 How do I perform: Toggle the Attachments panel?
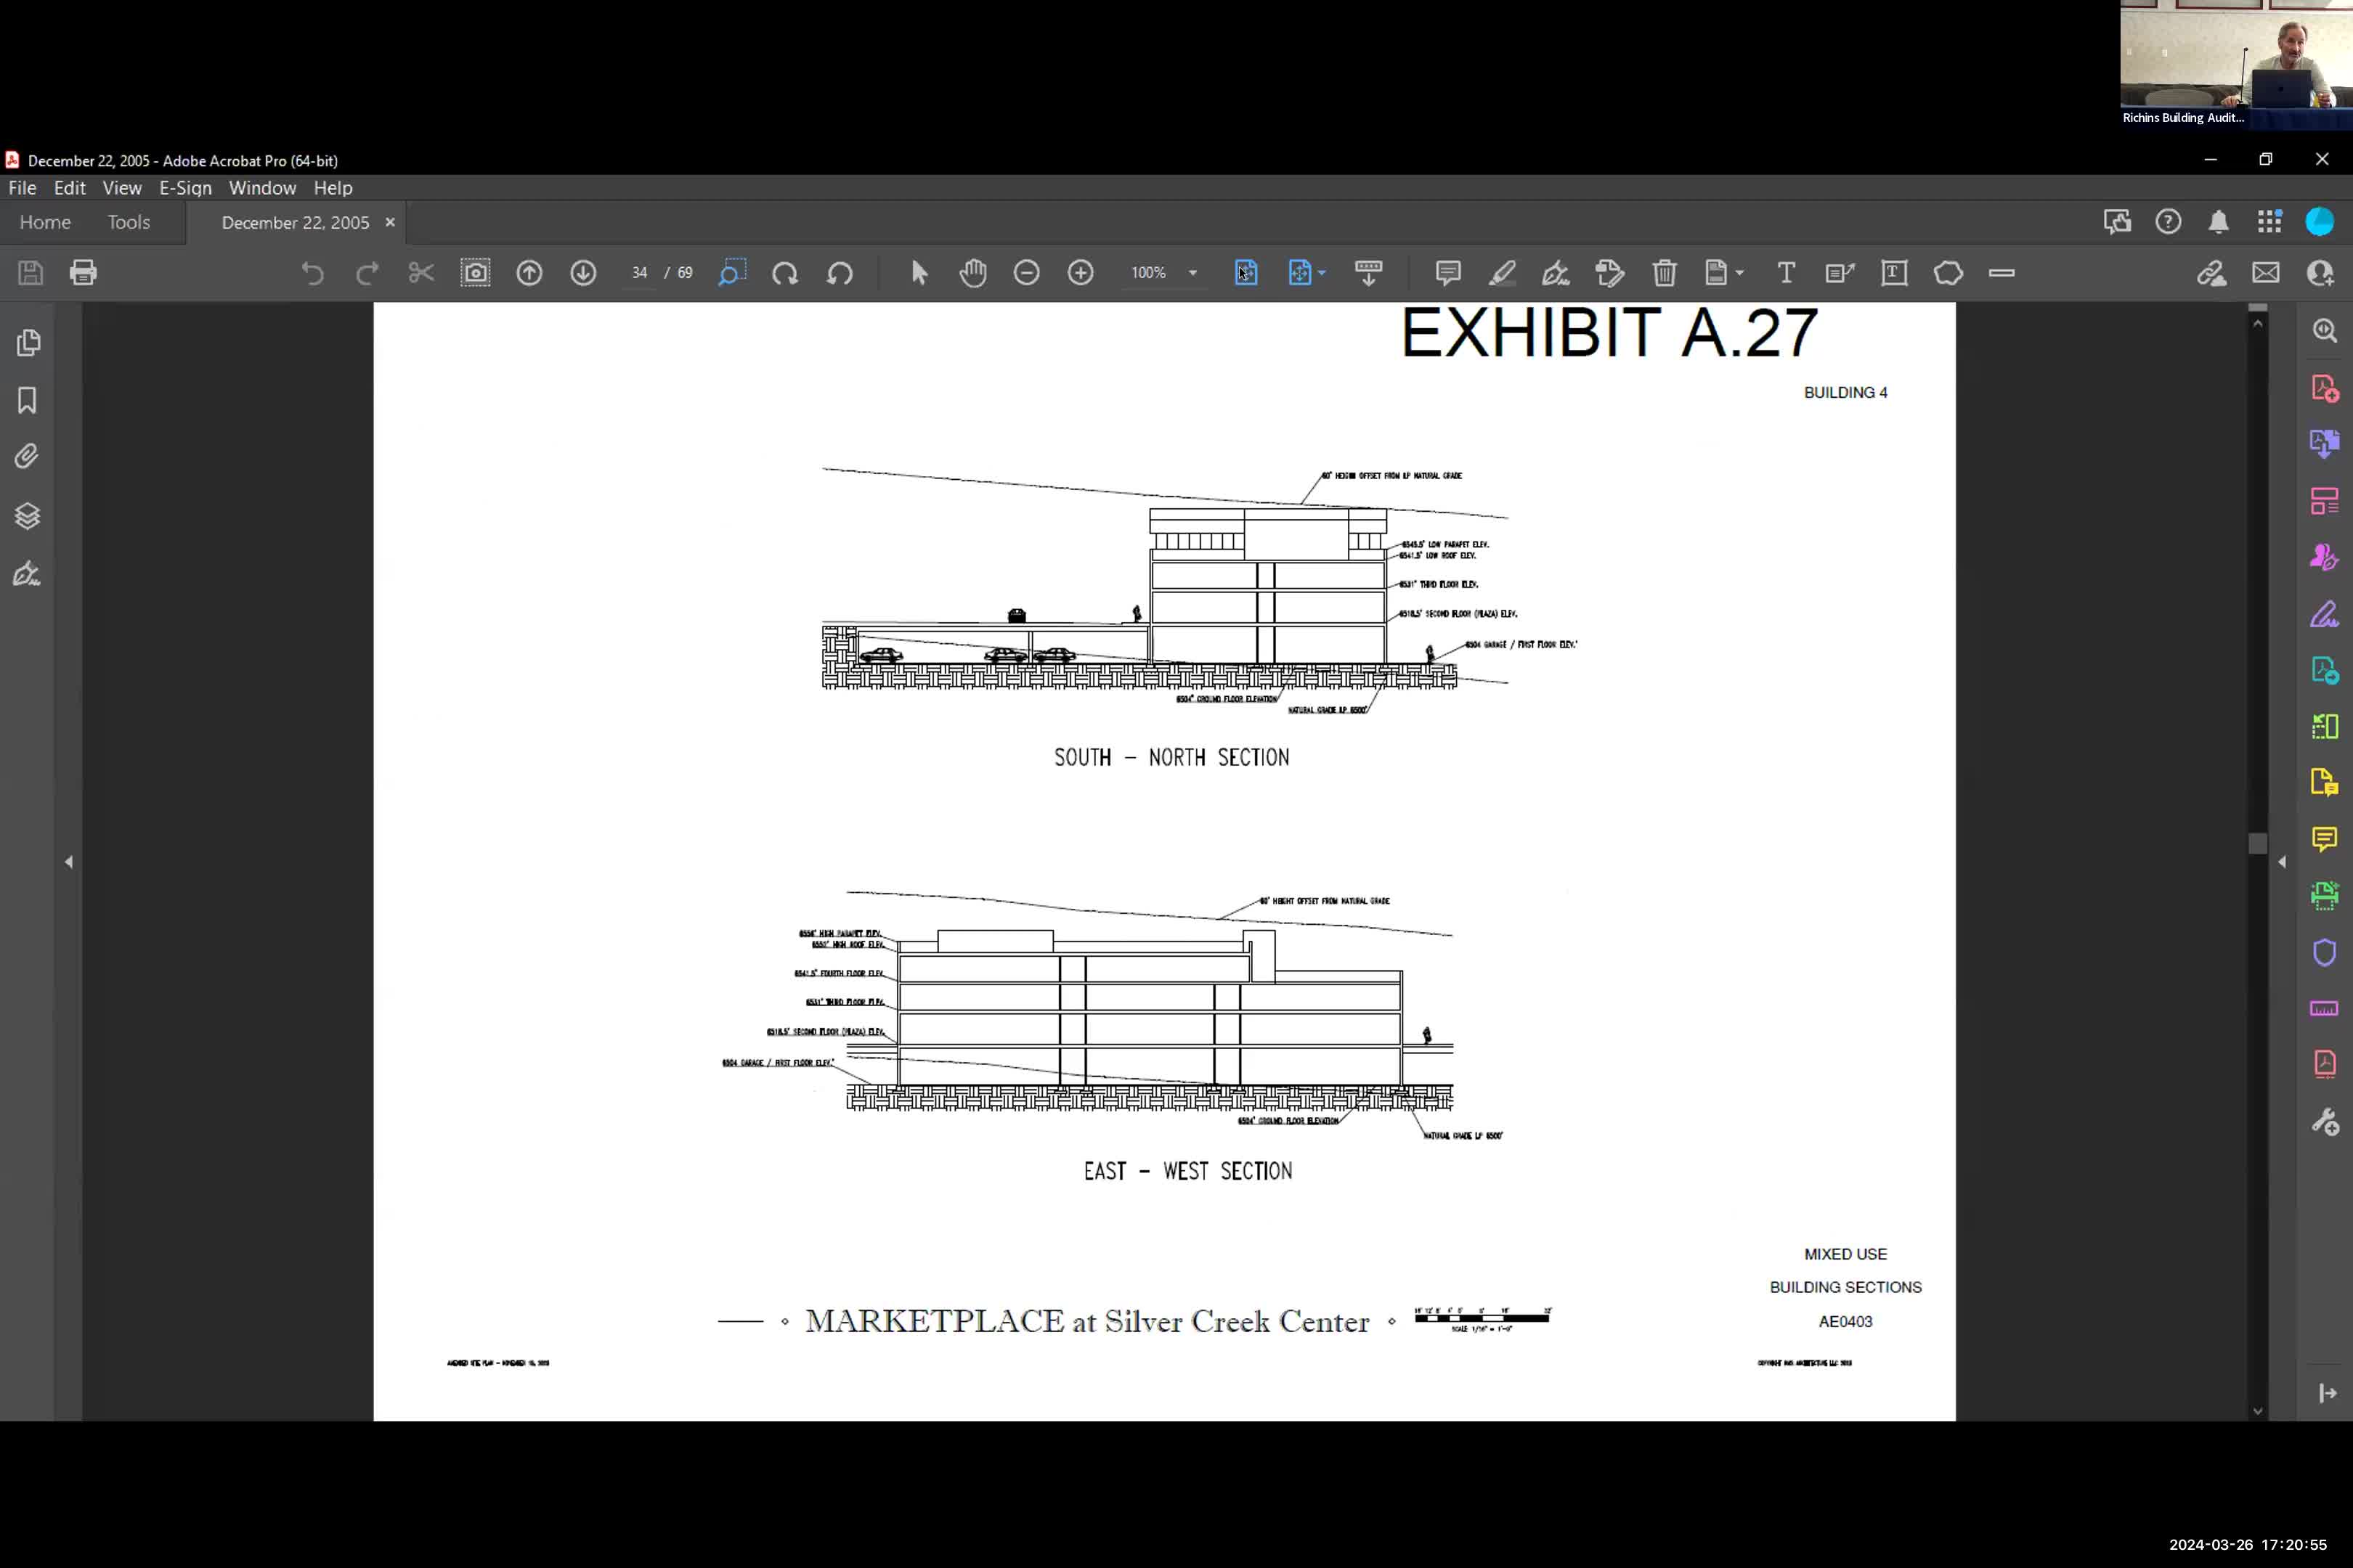click(27, 456)
